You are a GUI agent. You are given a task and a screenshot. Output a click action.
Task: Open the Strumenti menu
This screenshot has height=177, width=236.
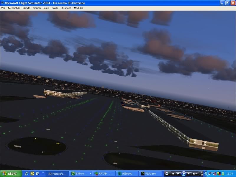(66, 8)
